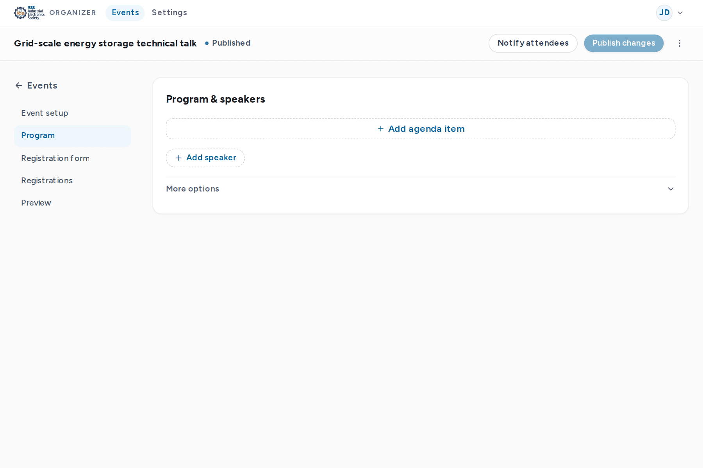Expand the More options chevron

[671, 189]
